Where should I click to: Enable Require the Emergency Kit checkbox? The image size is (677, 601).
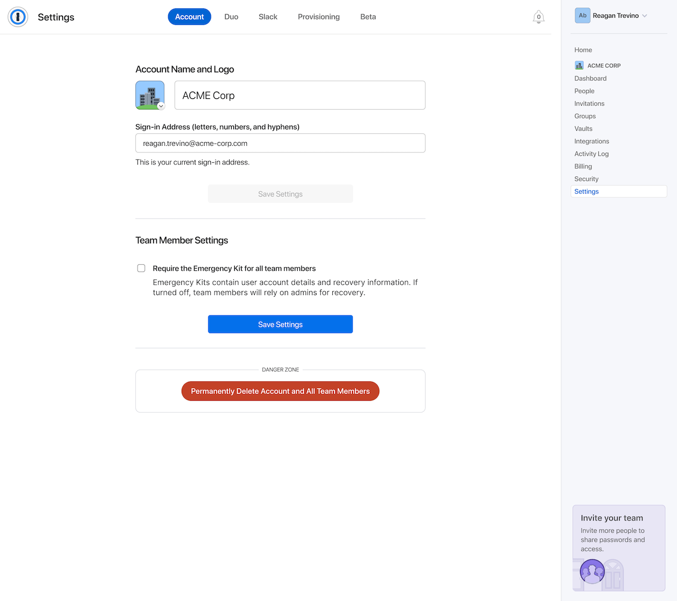click(x=141, y=268)
